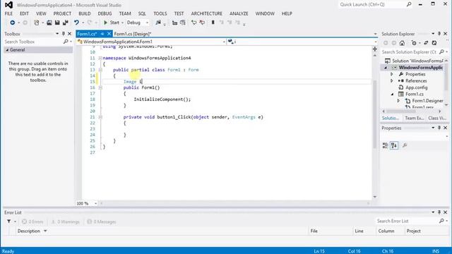
Task: Collapse the button1_Click method outline
Action: coord(100,117)
